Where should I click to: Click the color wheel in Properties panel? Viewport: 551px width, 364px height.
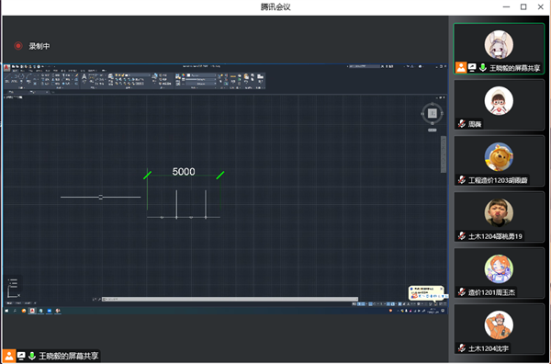tap(184, 75)
